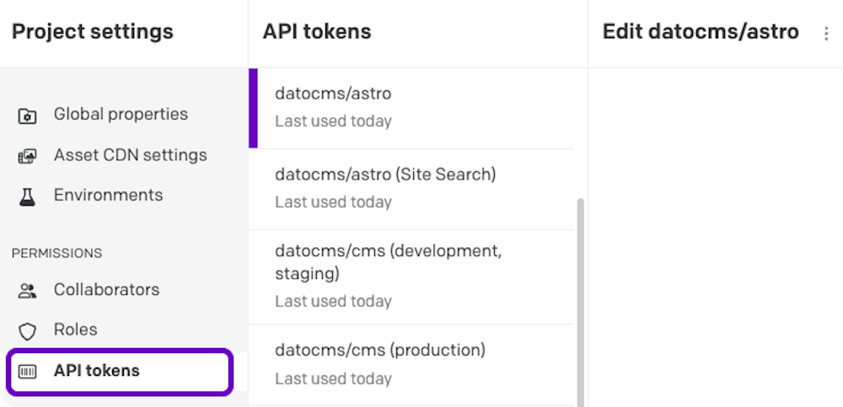Select Roles in the sidebar
Screen dimensions: 843x407
point(75,329)
